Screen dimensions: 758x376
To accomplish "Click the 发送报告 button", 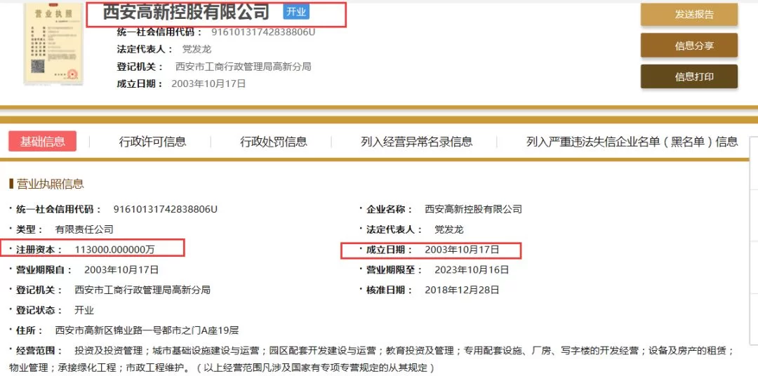I will (689, 14).
